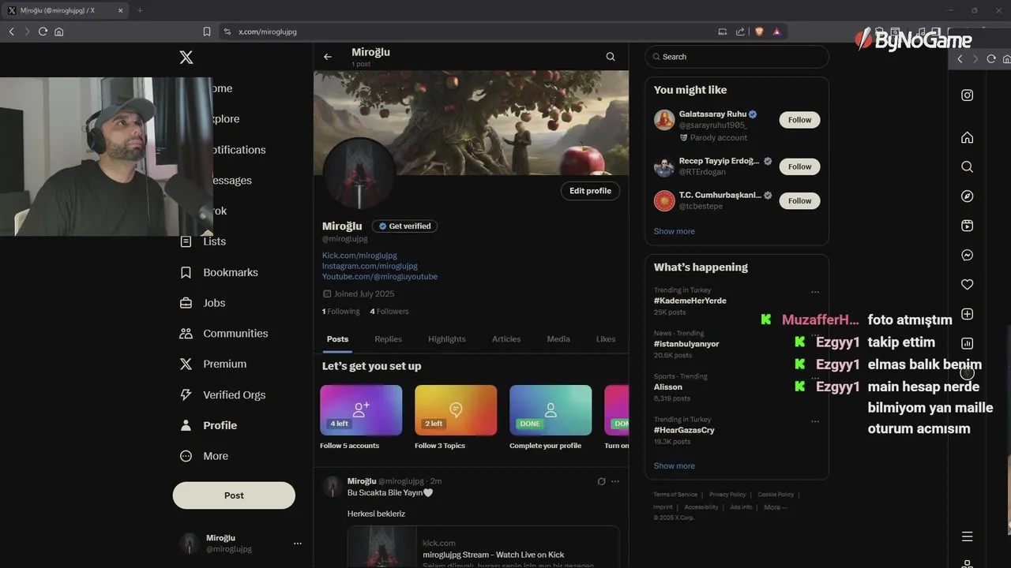
Task: Open Premium in the X sidebar
Action: click(x=212, y=364)
